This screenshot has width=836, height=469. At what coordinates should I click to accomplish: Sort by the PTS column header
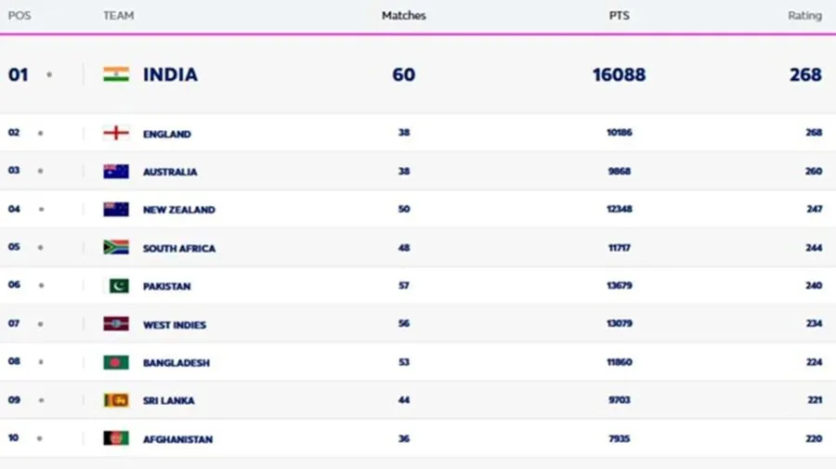tap(619, 16)
